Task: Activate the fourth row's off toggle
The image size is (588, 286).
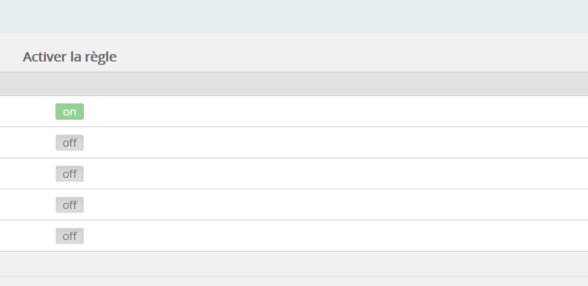Action: 70,205
